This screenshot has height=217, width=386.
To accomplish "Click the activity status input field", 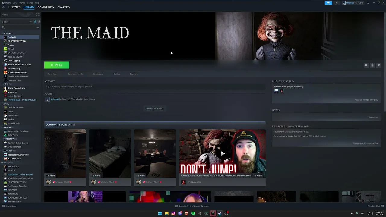I will point(155,87).
